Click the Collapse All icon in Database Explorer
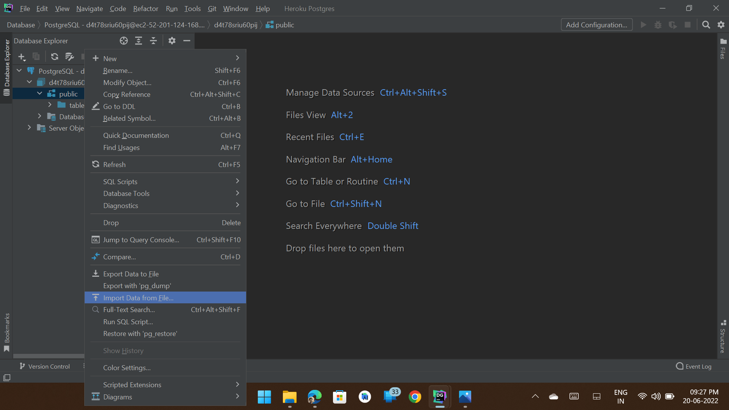Image resolution: width=729 pixels, height=410 pixels. (153, 41)
